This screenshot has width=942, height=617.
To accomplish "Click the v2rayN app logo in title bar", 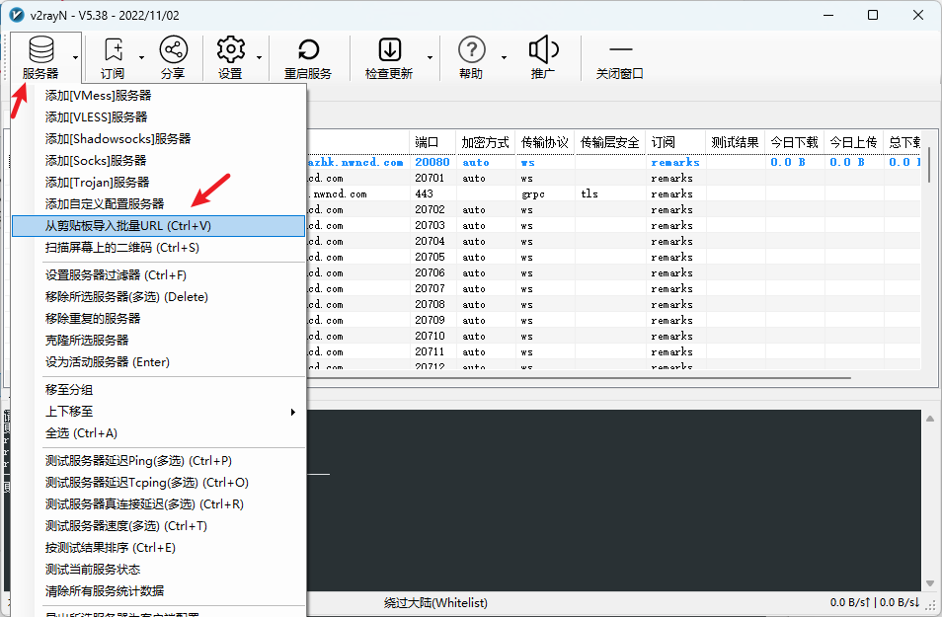I will point(16,15).
